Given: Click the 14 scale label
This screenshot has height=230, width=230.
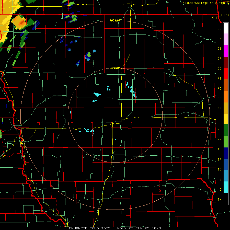Looking at the screenshot, I should click(220, 159).
